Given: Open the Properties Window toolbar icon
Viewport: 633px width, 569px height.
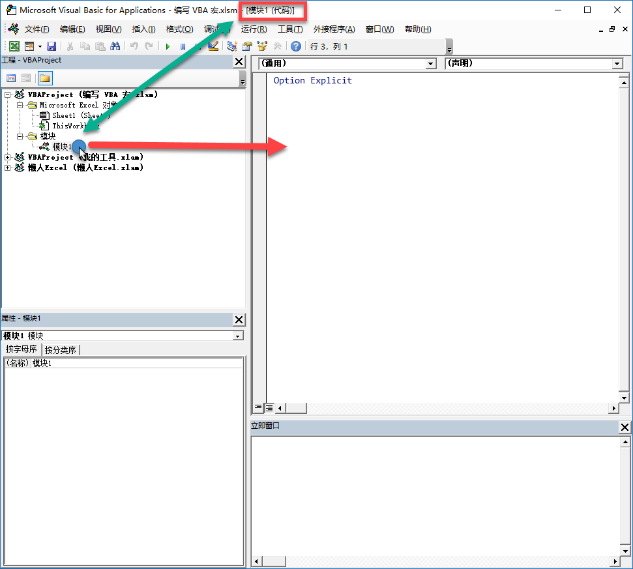Looking at the screenshot, I should 247,46.
